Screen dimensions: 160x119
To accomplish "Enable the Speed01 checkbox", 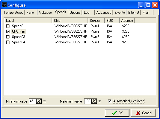I will click(x=8, y=26).
